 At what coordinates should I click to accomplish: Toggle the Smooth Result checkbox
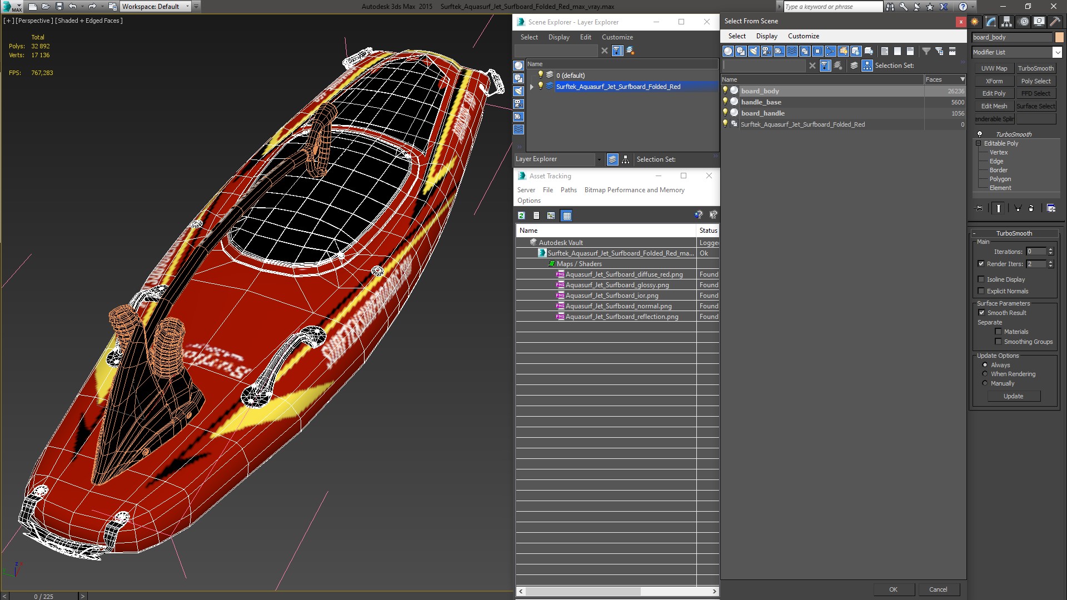981,313
